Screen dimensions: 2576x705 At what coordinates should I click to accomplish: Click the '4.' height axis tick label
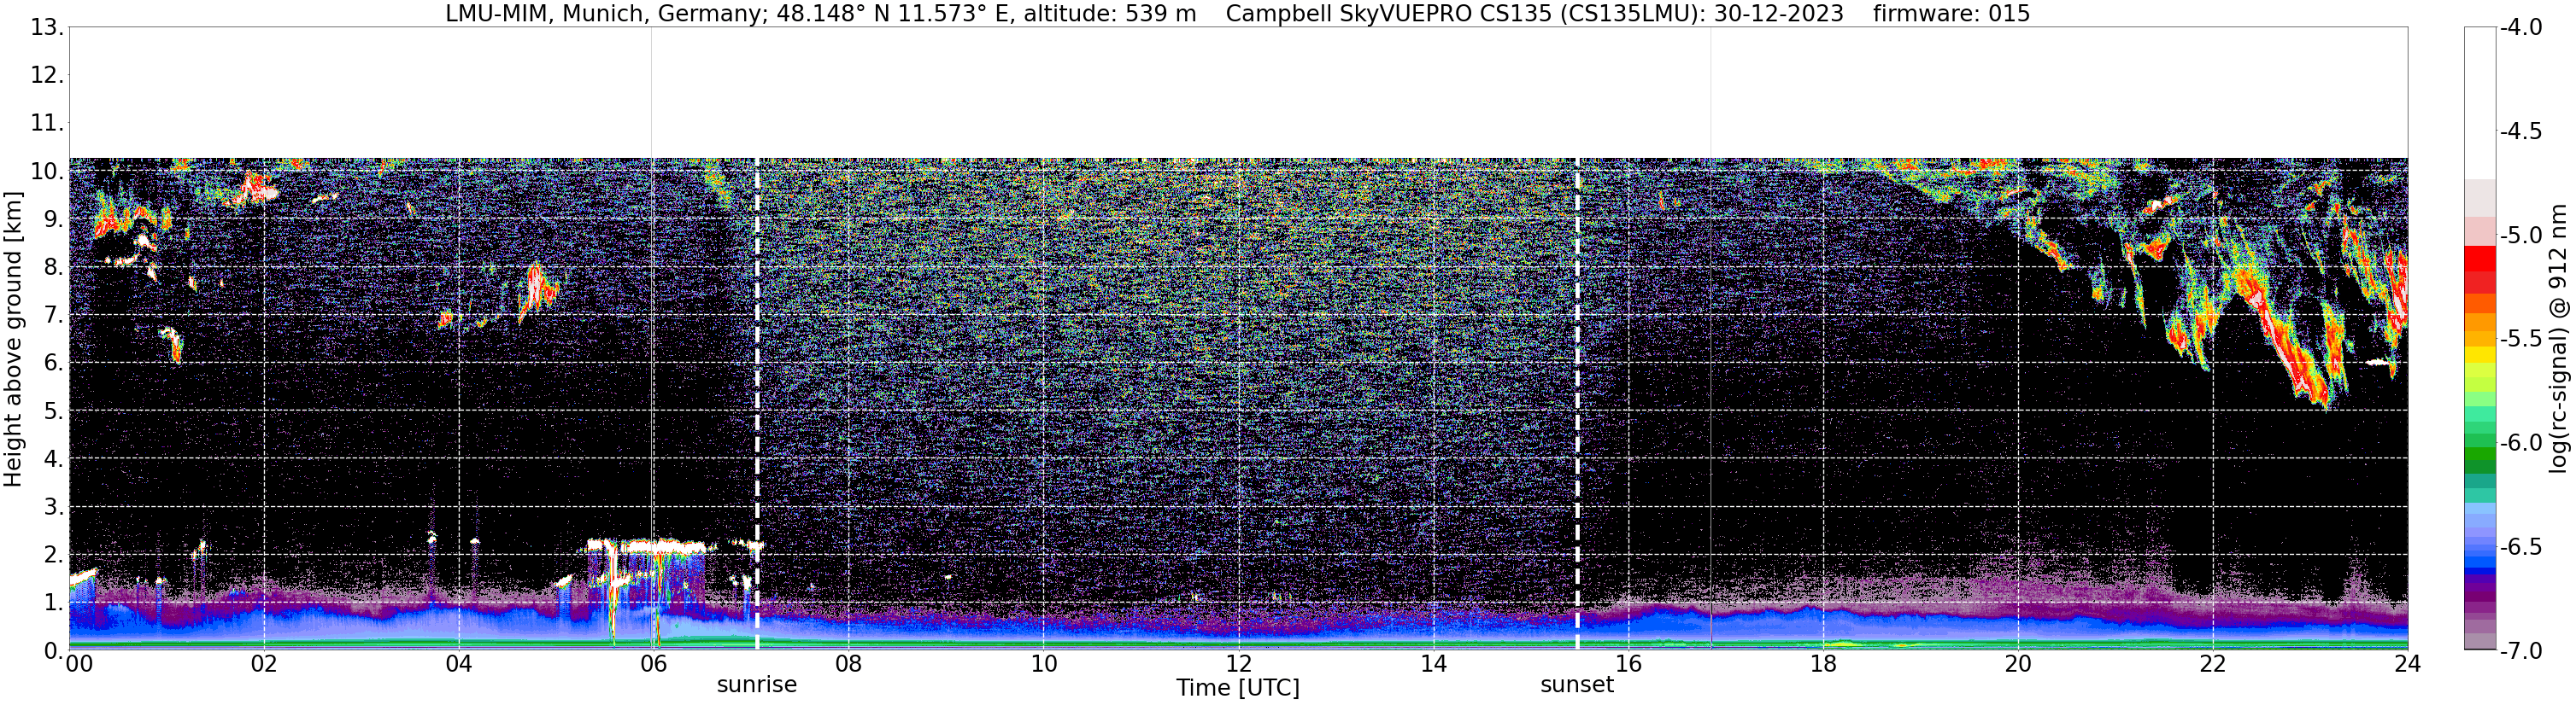(x=54, y=458)
